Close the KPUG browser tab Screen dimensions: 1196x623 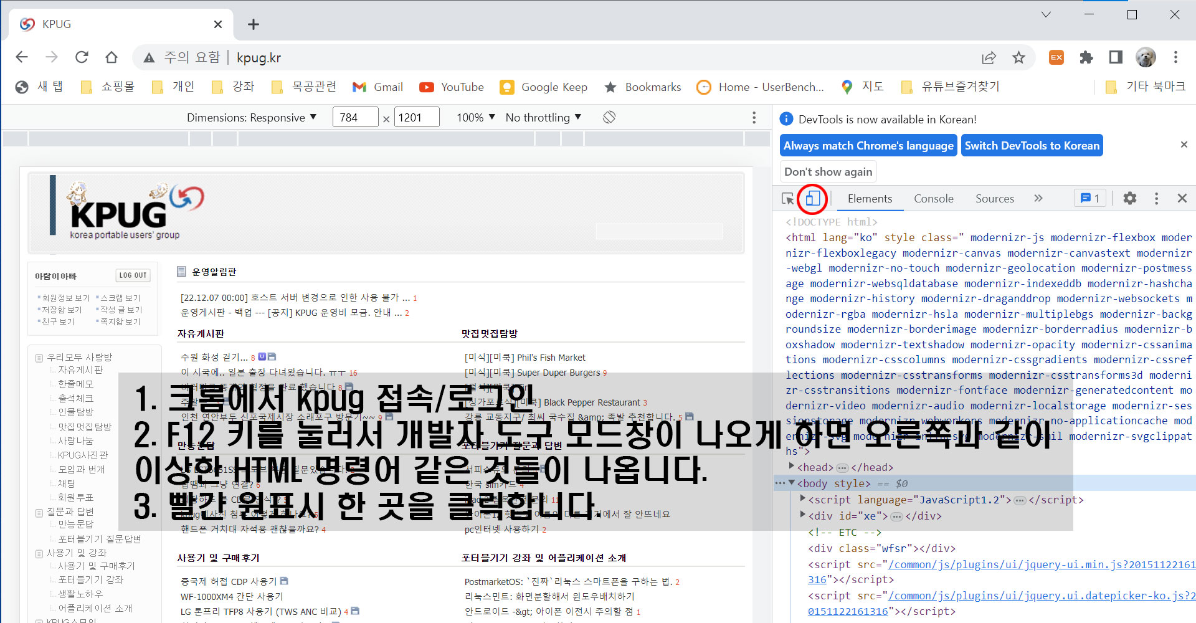[x=218, y=24]
